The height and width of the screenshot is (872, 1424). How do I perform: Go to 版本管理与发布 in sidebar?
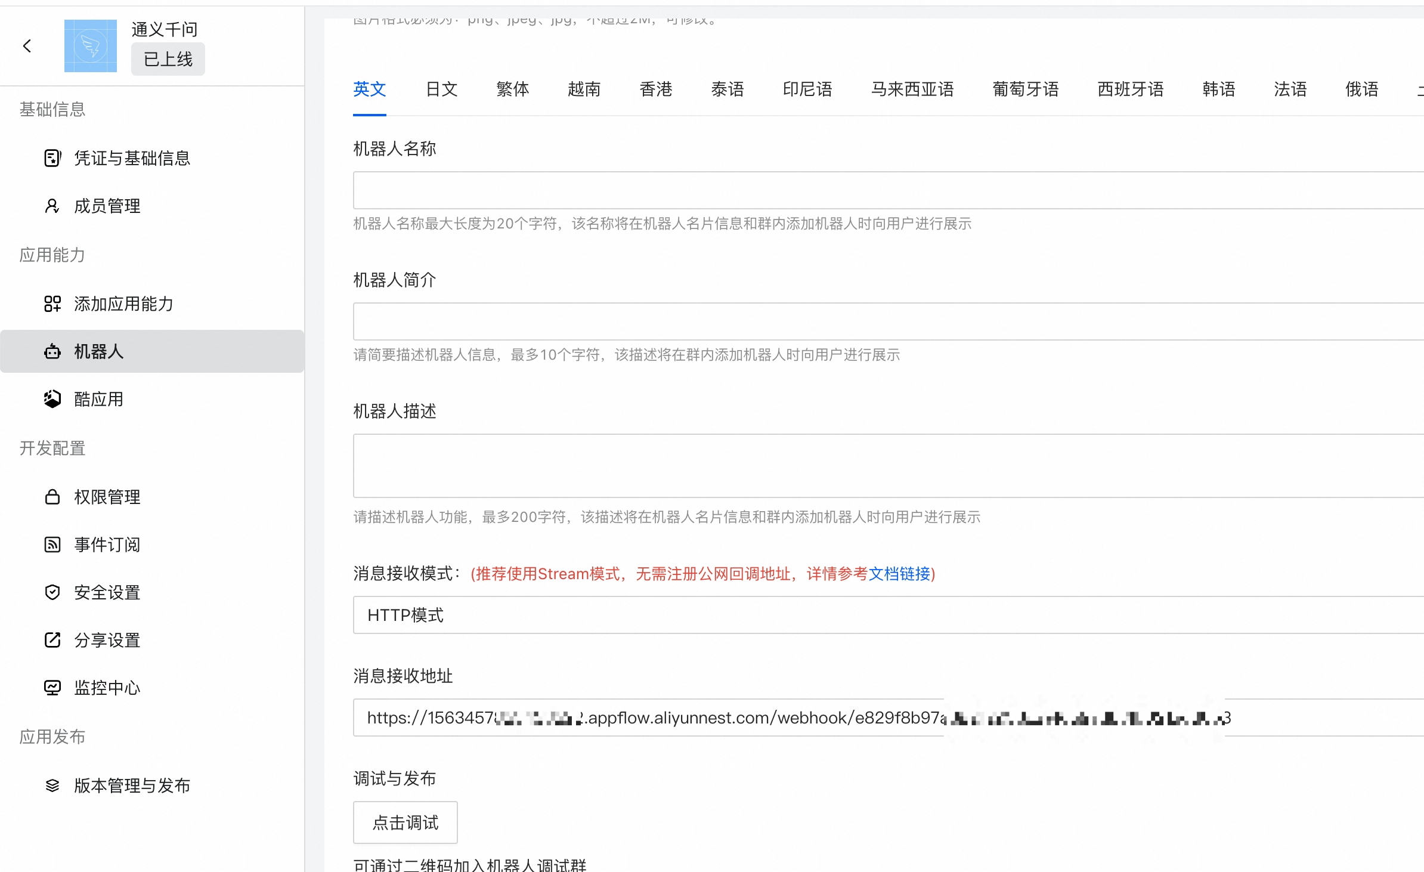point(132,786)
